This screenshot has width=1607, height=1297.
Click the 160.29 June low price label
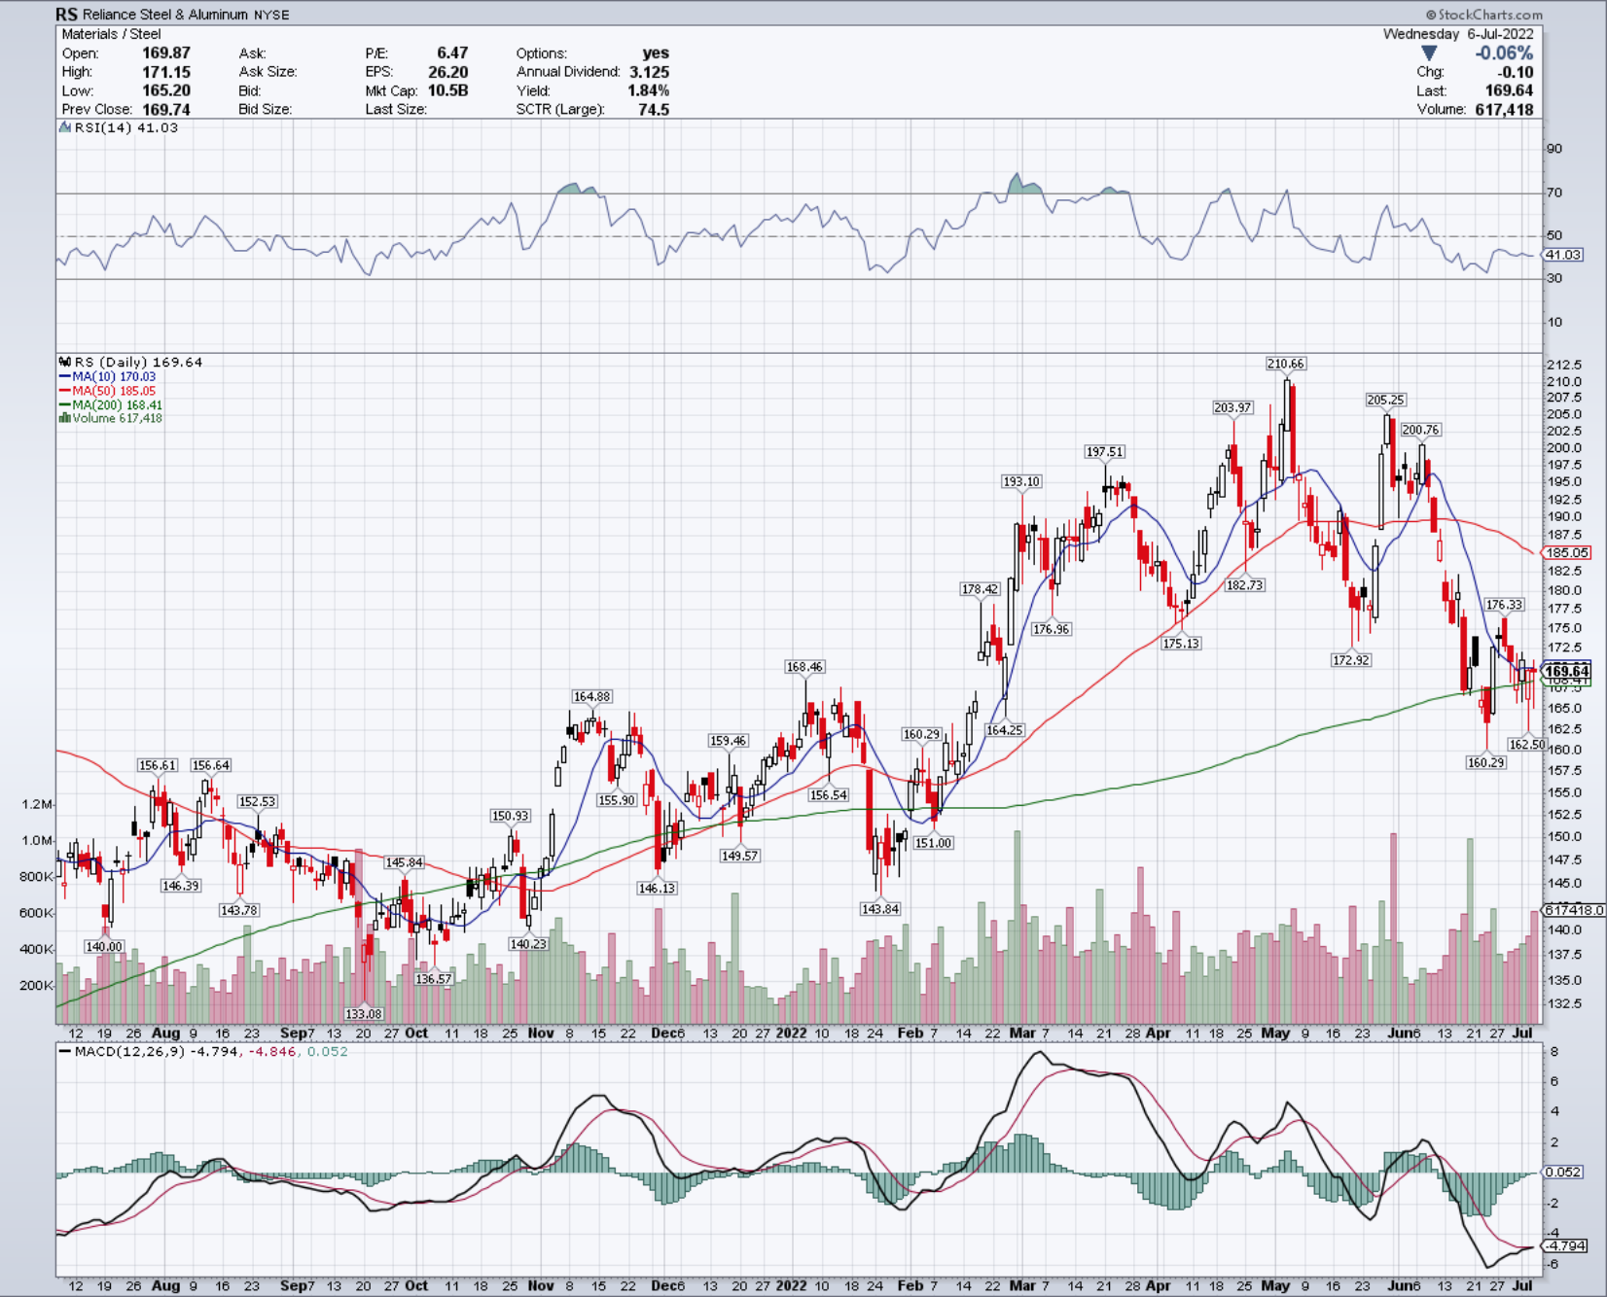(x=1486, y=762)
